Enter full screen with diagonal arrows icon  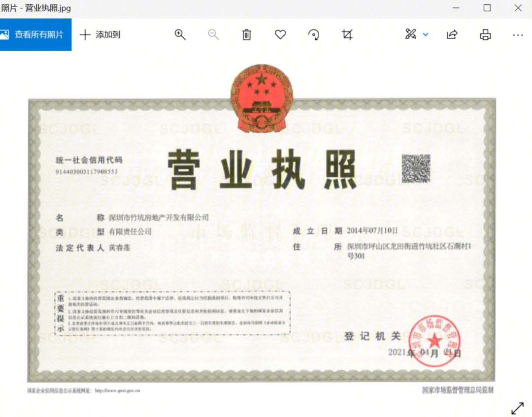pyautogui.click(x=517, y=408)
